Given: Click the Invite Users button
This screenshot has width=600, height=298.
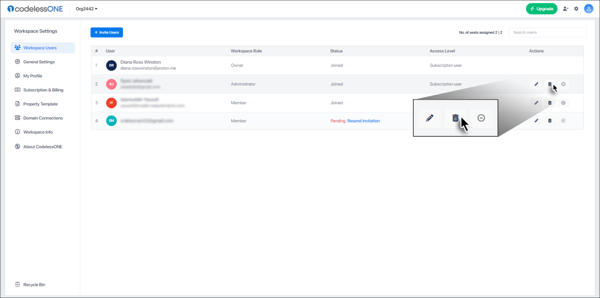Looking at the screenshot, I should click(x=106, y=32).
